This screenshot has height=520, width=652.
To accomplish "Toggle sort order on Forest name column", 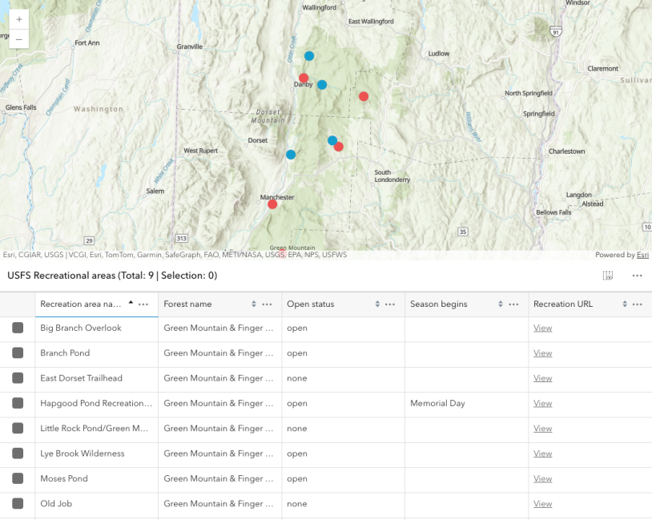I will (x=253, y=304).
